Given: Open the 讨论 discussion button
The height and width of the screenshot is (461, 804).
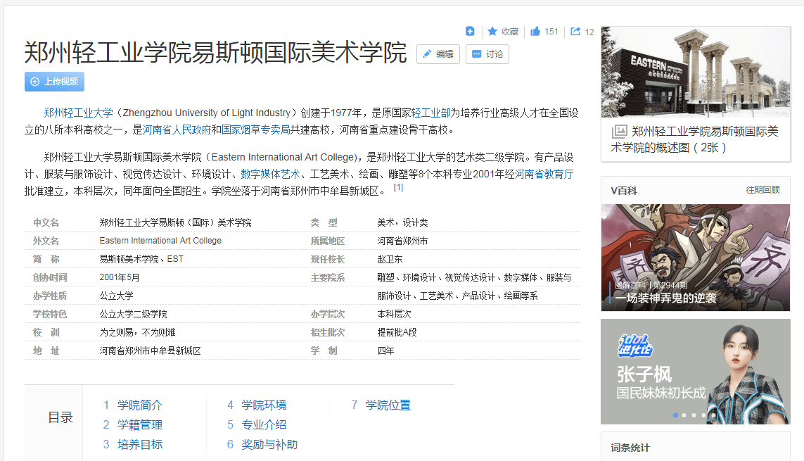Looking at the screenshot, I should point(487,54).
